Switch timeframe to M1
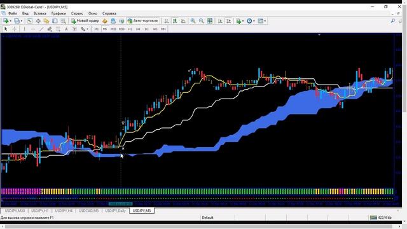 pos(96,29)
